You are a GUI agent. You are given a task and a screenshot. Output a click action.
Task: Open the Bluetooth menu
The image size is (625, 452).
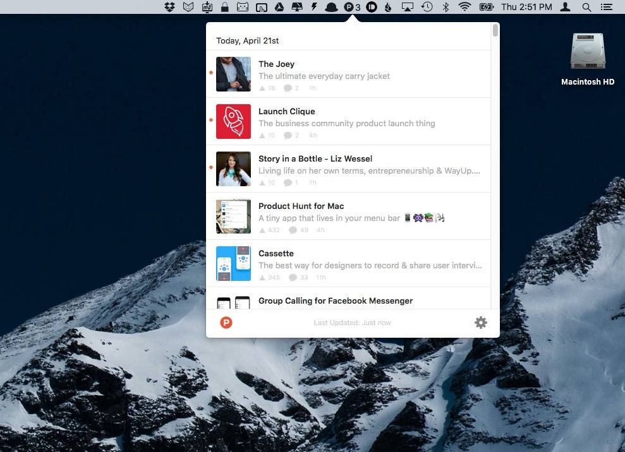pyautogui.click(x=446, y=7)
